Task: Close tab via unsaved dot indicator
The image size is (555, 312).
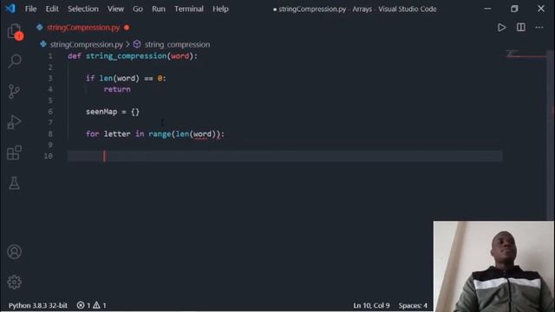Action: (x=127, y=28)
